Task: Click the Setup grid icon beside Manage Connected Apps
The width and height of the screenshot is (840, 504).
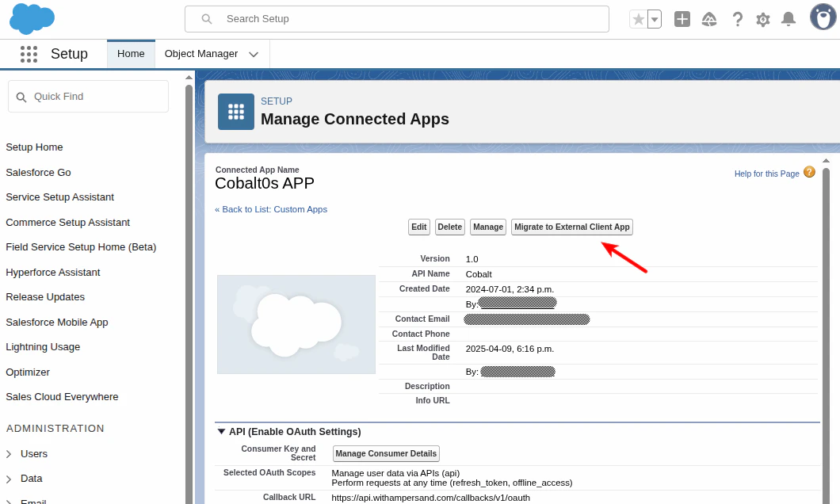Action: tap(235, 112)
